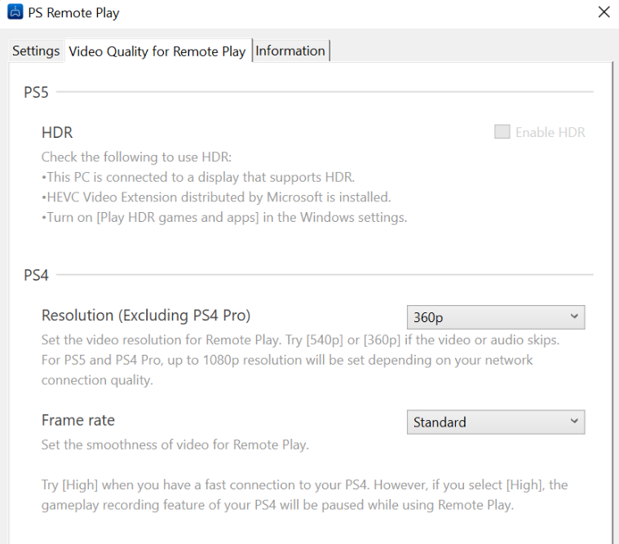Open the Frame rate dropdown showing Standard
The height and width of the screenshot is (544, 619).
(x=496, y=422)
